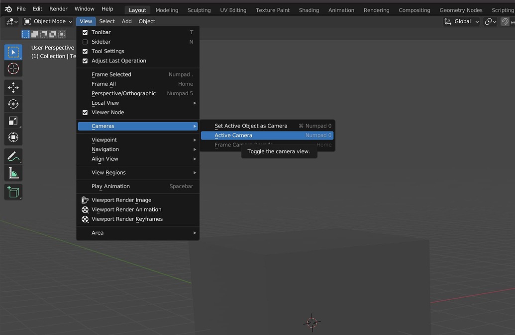Set selection mode to invert
This screenshot has width=515, height=335.
tap(53, 34)
